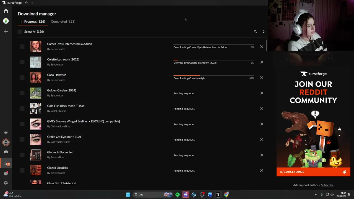The height and width of the screenshot is (199, 354).
Task: Open the Discord app from the taskbar
Action: [x=186, y=195]
